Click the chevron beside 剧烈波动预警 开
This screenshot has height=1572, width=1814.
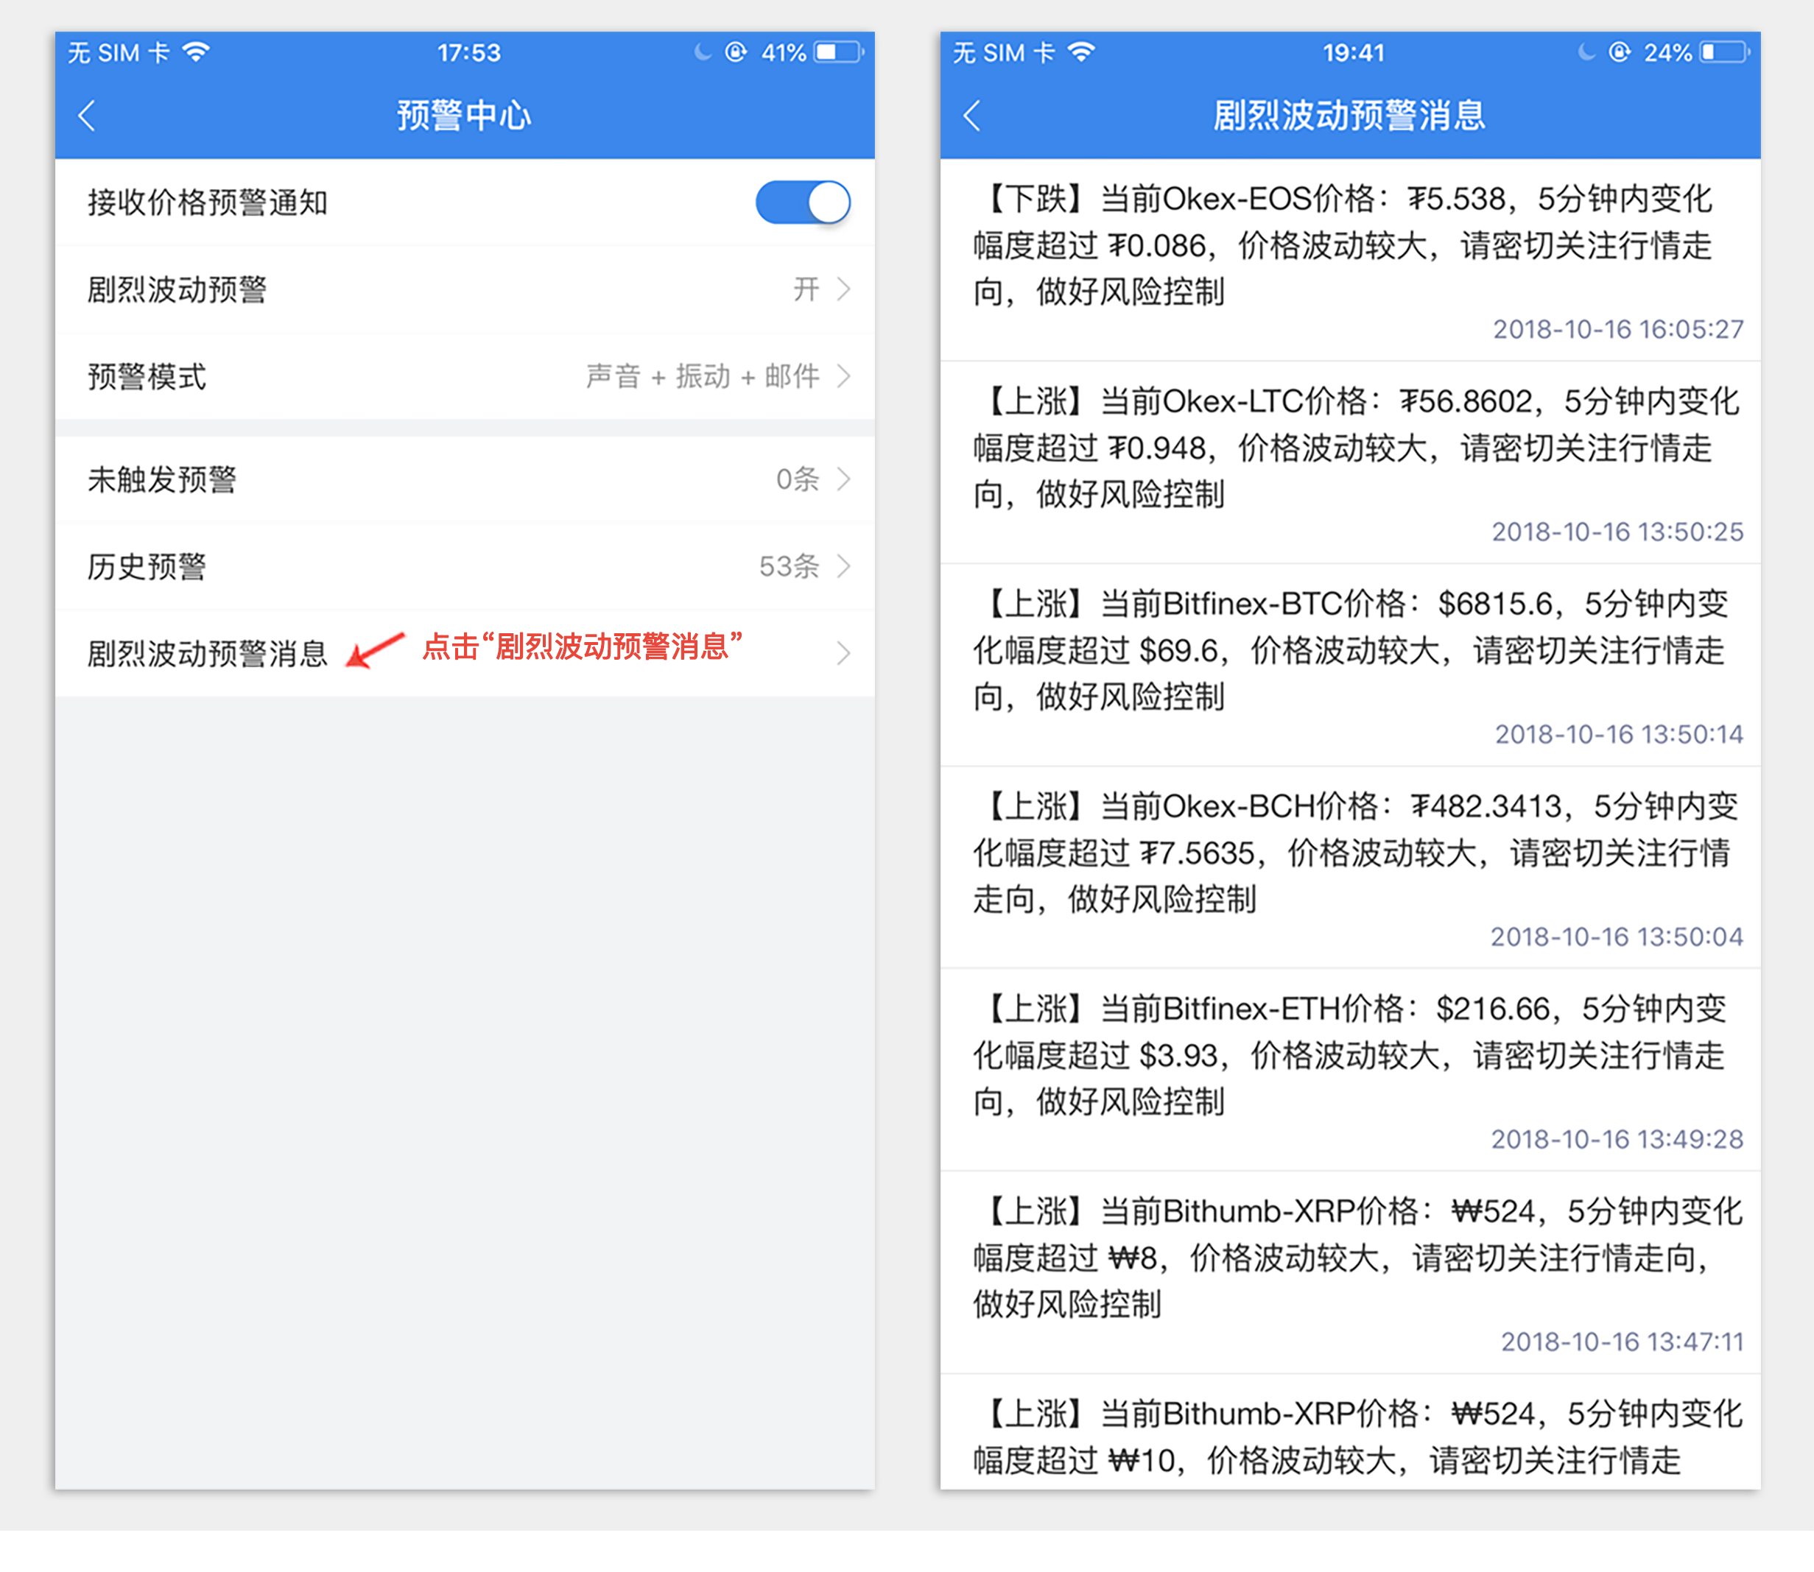coord(843,289)
